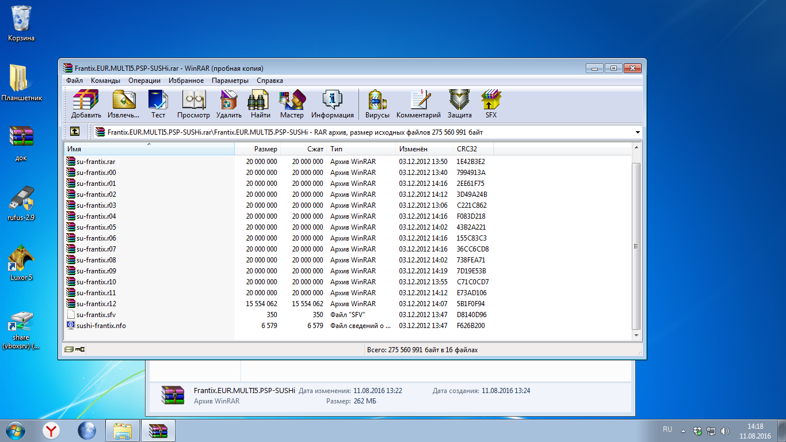The height and width of the screenshot is (442, 786).
Task: Expand the archive path dropdown arrow
Action: (x=638, y=132)
